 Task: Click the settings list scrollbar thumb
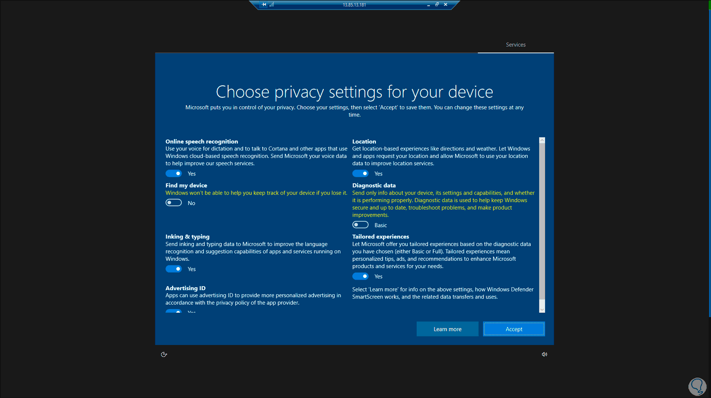pos(542,221)
